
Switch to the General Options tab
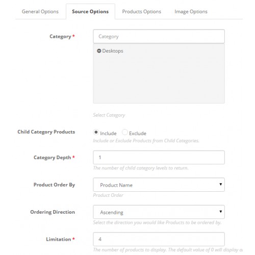(x=40, y=12)
